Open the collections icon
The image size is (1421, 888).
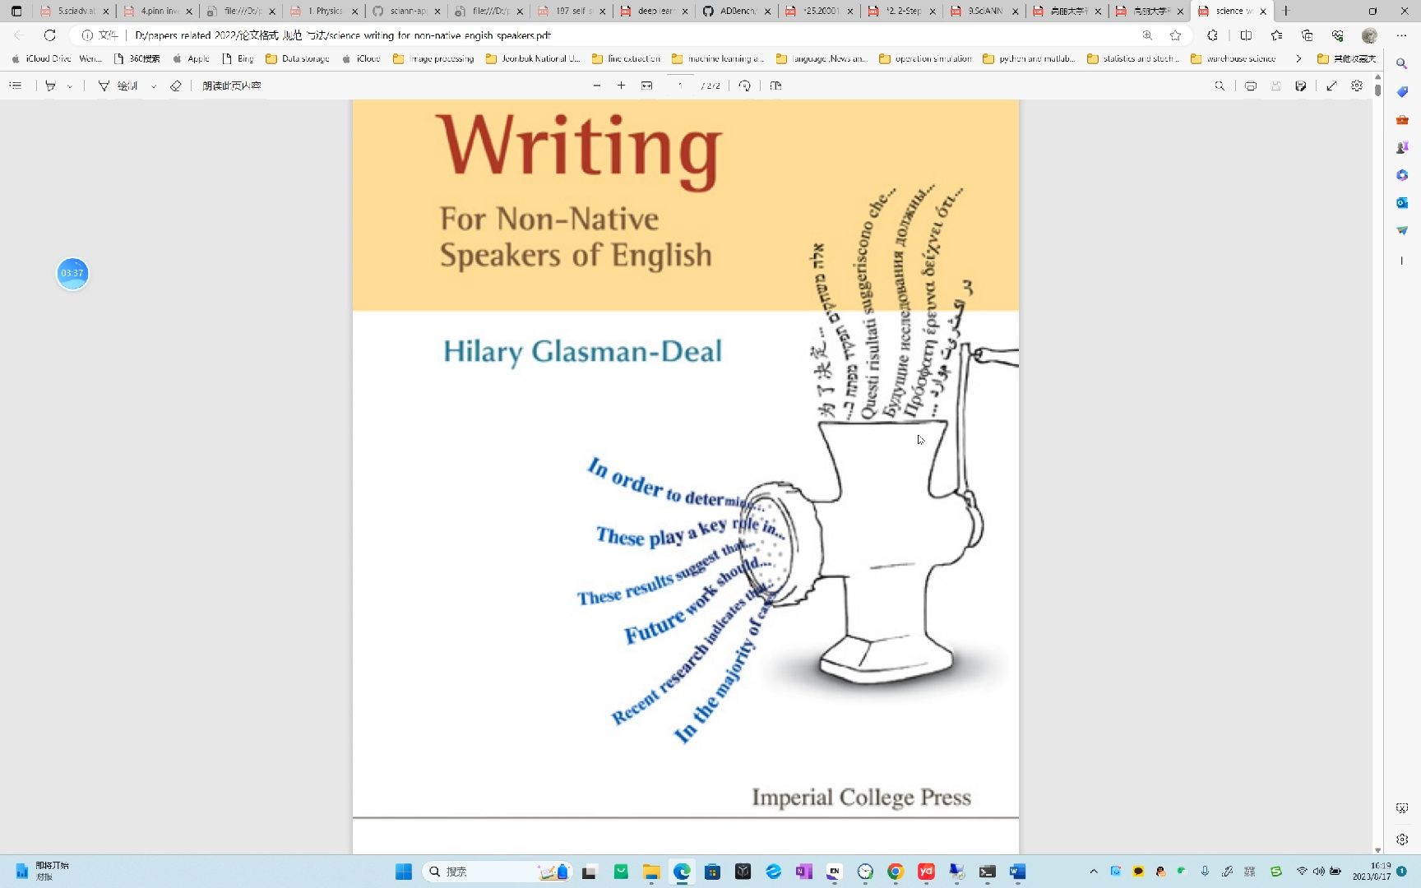pyautogui.click(x=1307, y=35)
